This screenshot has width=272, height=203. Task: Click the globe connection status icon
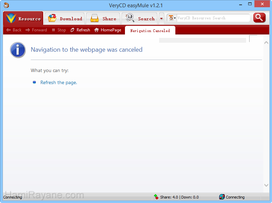pos(222,197)
